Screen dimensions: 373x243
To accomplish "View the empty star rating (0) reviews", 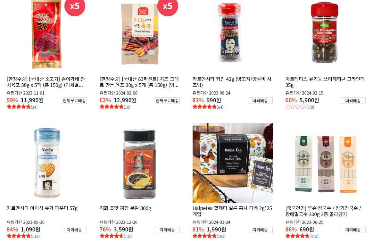I will [x=300, y=107].
